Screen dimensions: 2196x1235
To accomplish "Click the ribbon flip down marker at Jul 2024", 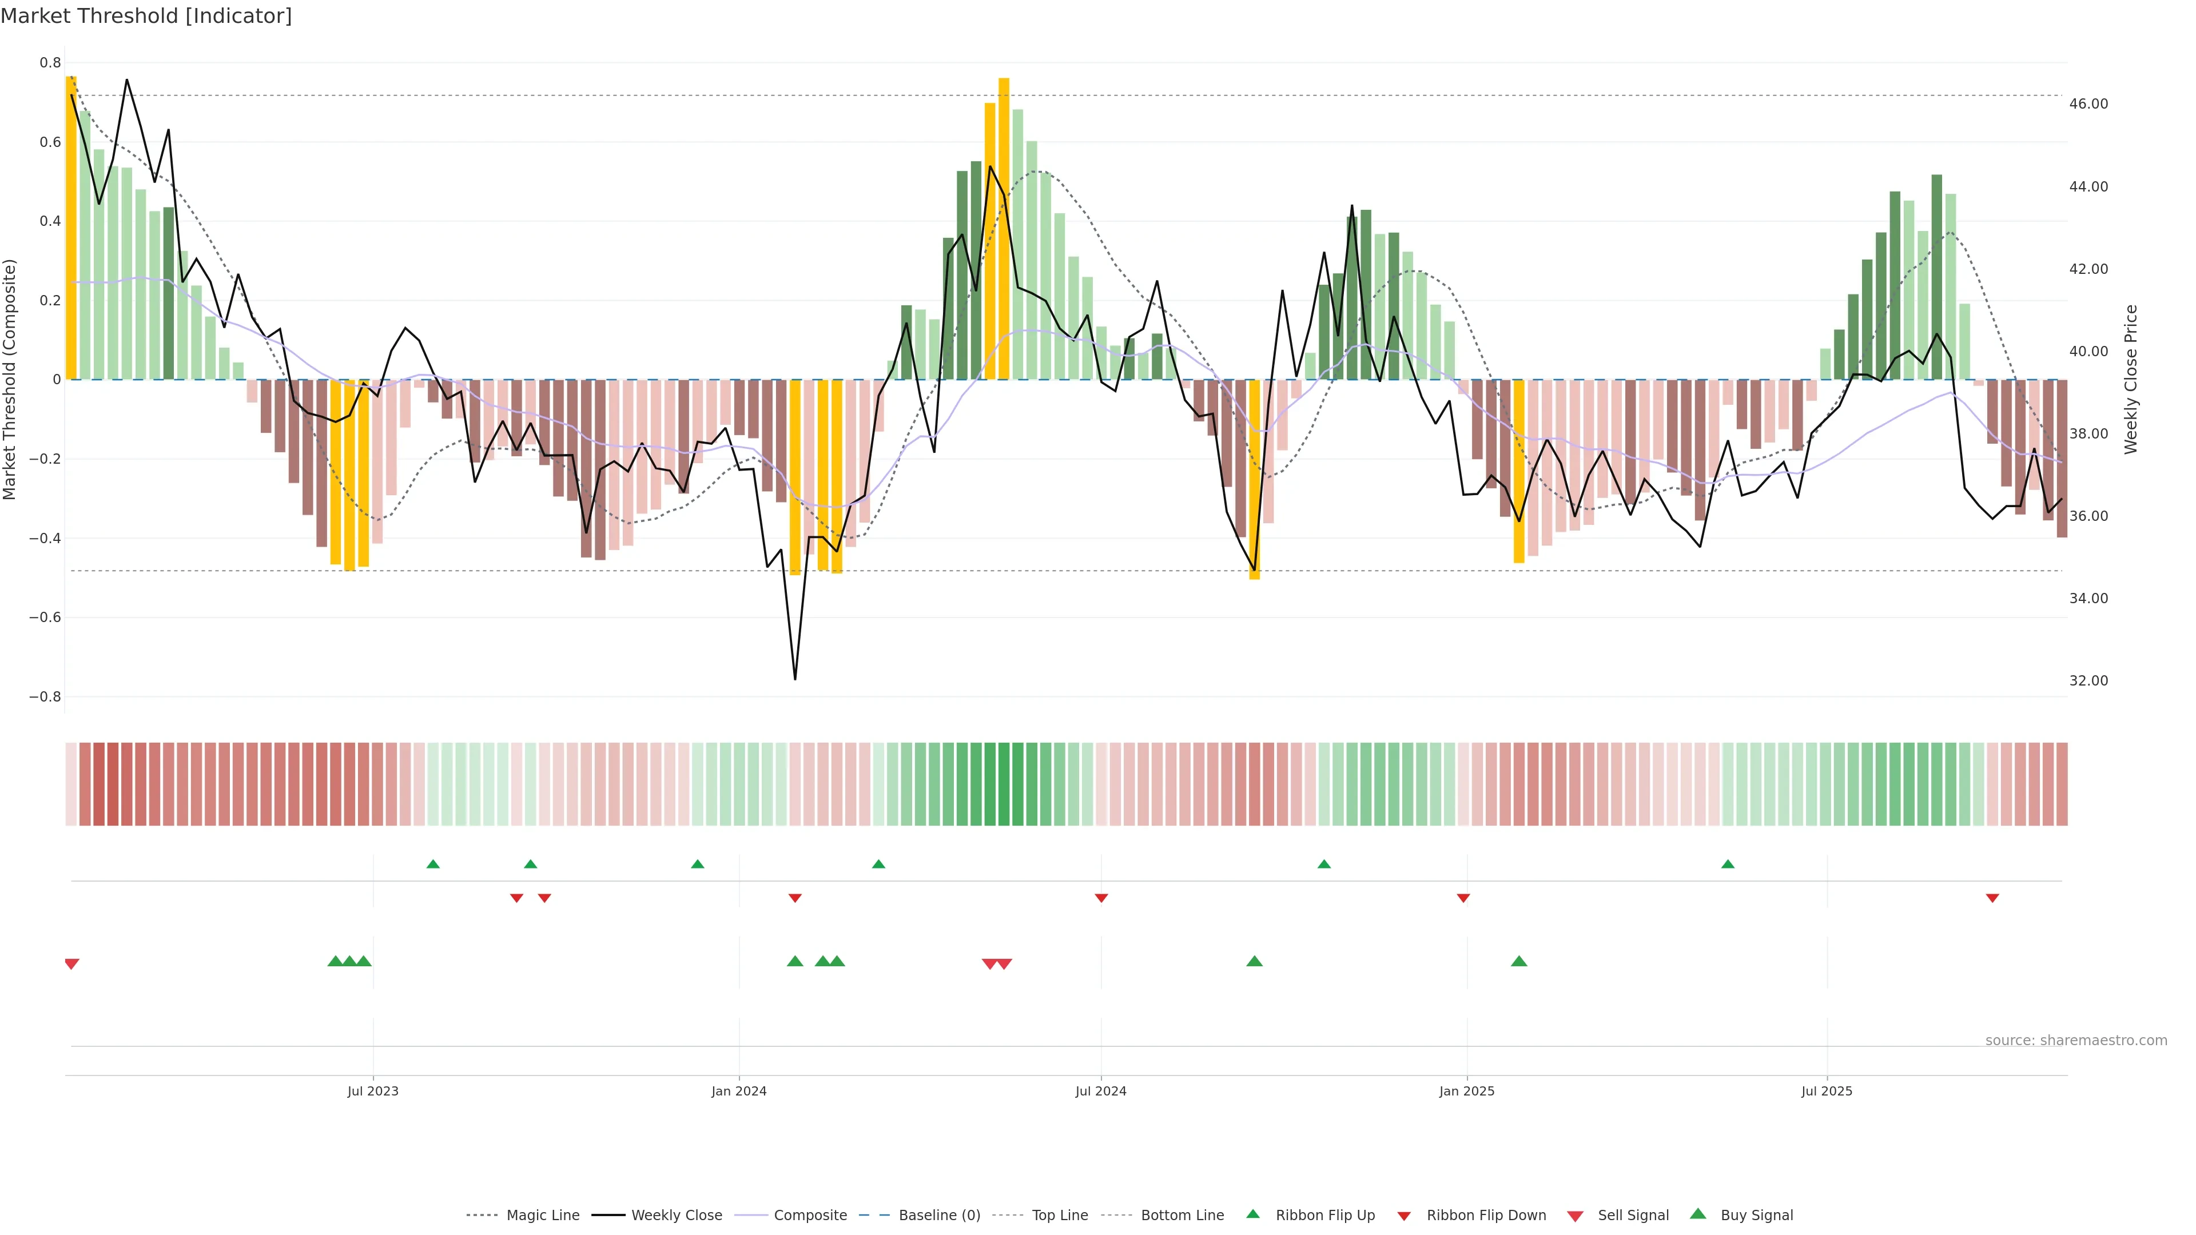I will point(1100,898).
